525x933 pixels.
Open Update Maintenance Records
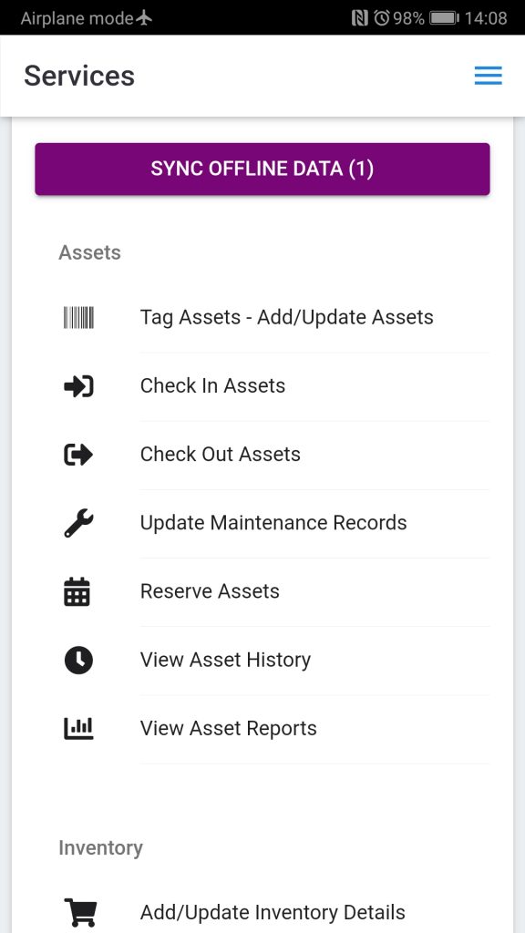[x=273, y=522]
